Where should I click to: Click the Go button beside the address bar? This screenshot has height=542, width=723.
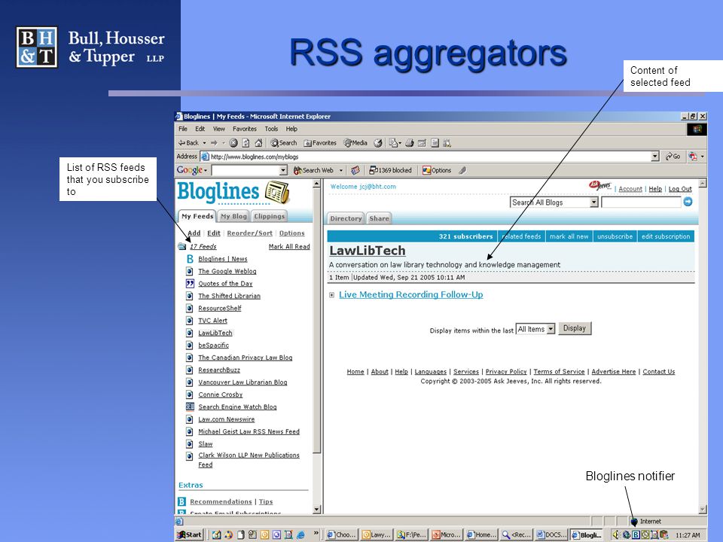pos(673,157)
